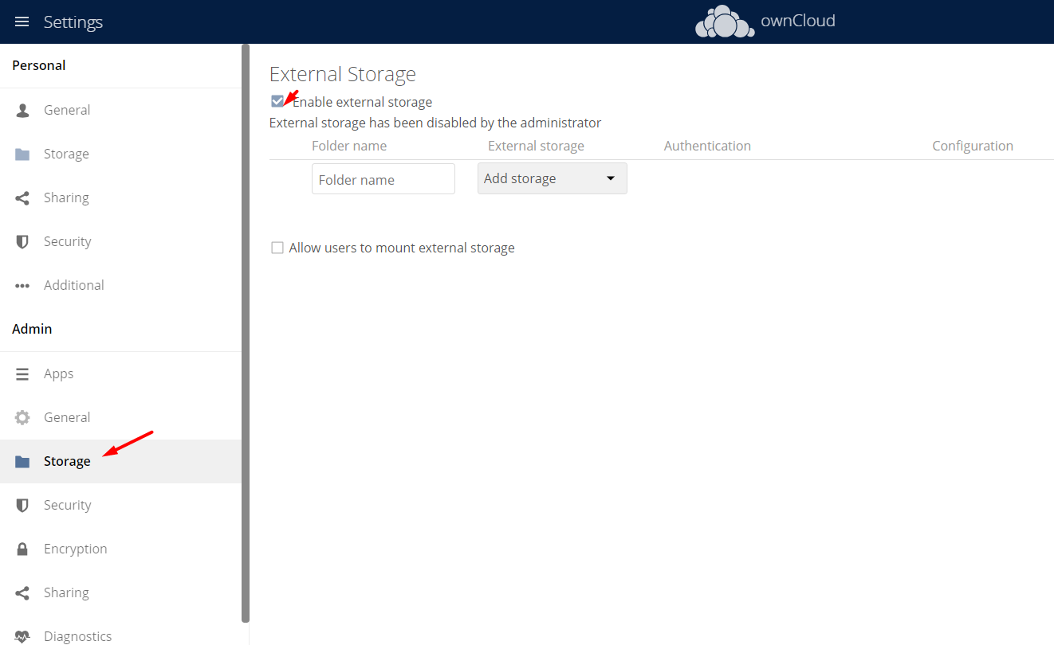Disable the Enable external storage checkbox
The width and height of the screenshot is (1054, 645).
click(x=277, y=101)
